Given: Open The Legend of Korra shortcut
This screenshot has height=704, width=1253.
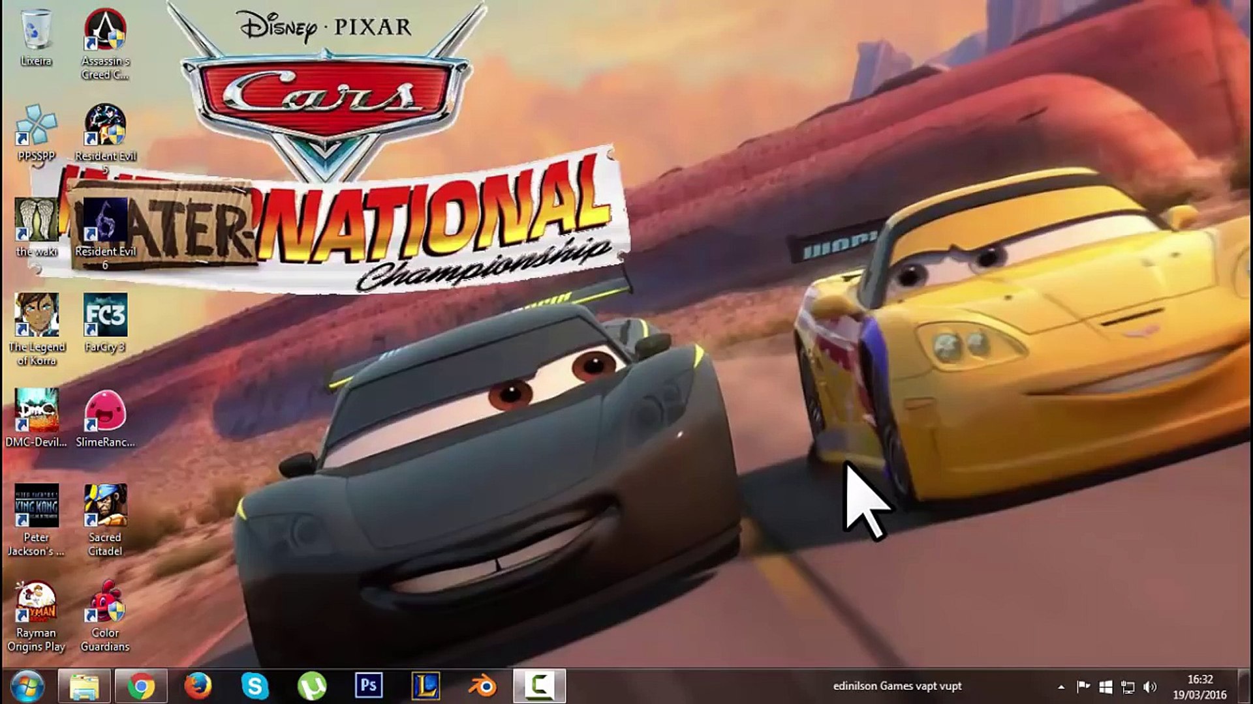Looking at the screenshot, I should (x=37, y=316).
